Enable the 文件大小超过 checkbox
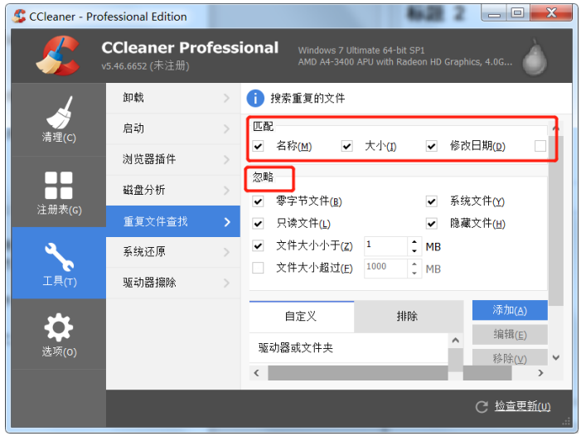Viewport: 581px width, 436px height. pyautogui.click(x=259, y=268)
